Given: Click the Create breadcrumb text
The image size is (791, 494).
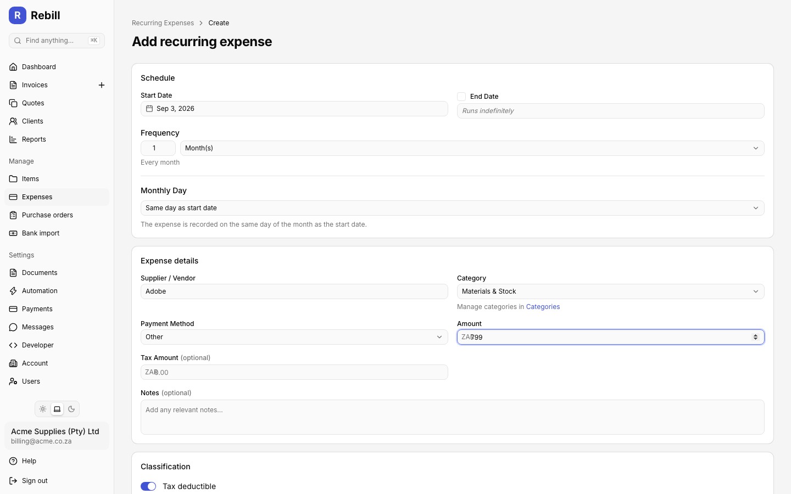Looking at the screenshot, I should coord(219,23).
